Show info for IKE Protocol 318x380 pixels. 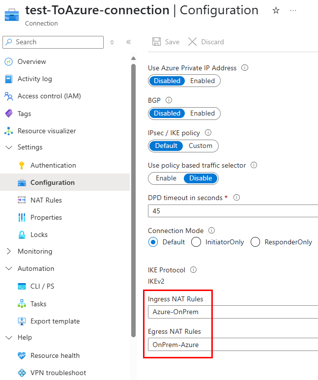193,270
